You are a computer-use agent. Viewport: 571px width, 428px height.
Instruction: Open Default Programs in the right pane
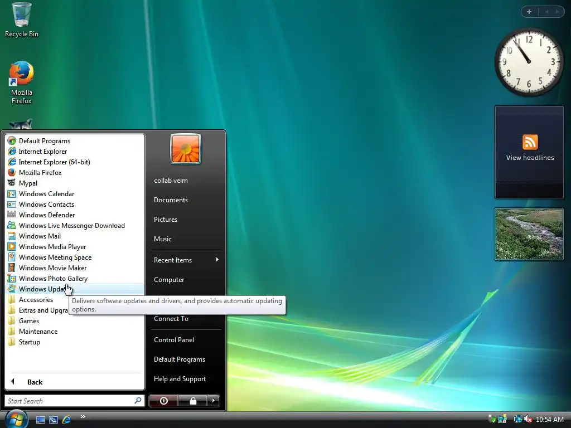point(186,359)
